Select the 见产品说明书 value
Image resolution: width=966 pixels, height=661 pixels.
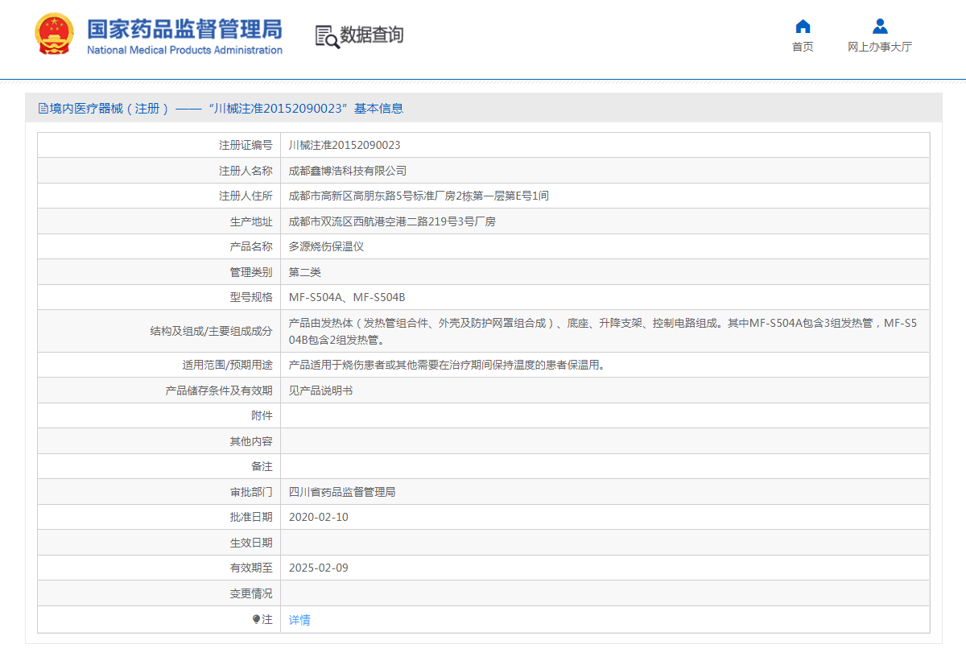tap(320, 390)
